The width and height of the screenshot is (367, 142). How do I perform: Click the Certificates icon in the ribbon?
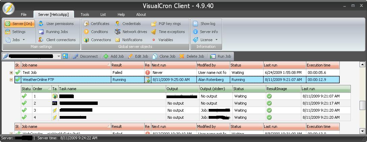(86, 24)
